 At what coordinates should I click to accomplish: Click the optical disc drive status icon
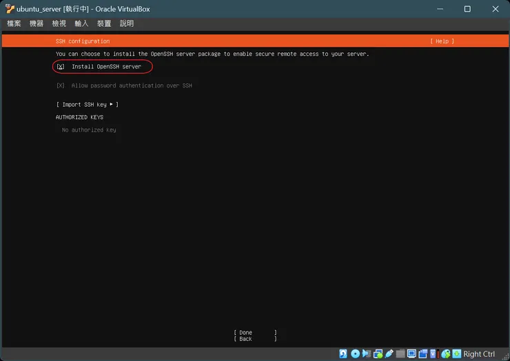(x=355, y=353)
